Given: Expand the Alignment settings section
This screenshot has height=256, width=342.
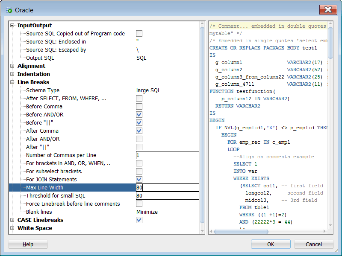Looking at the screenshot, I should coord(13,66).
